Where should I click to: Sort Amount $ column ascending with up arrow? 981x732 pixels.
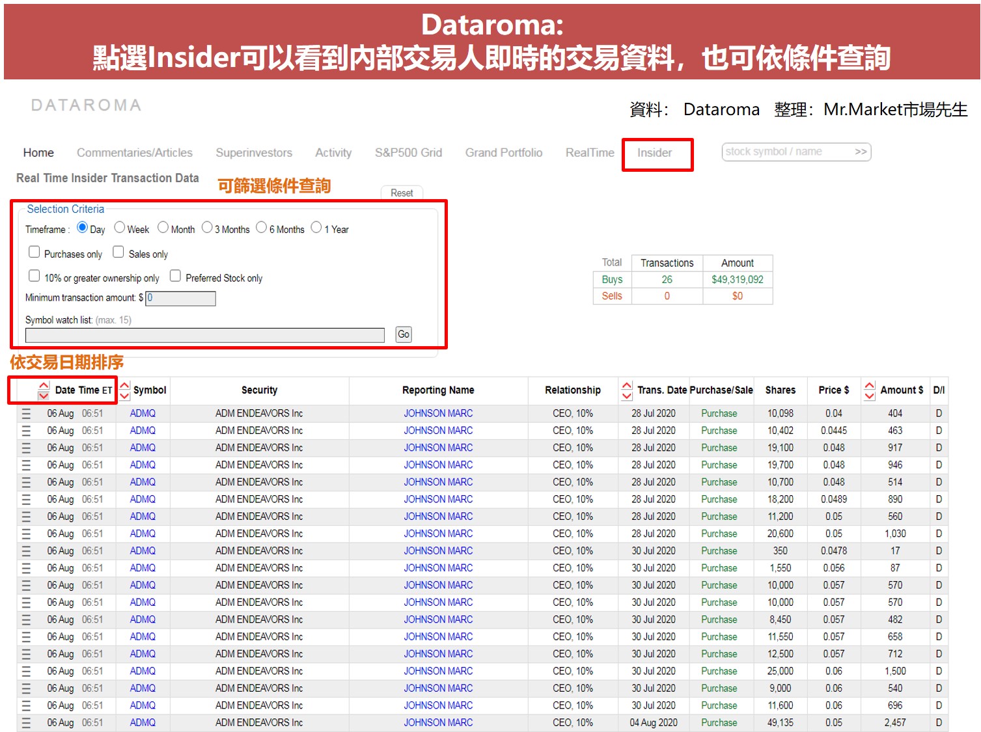coord(870,385)
